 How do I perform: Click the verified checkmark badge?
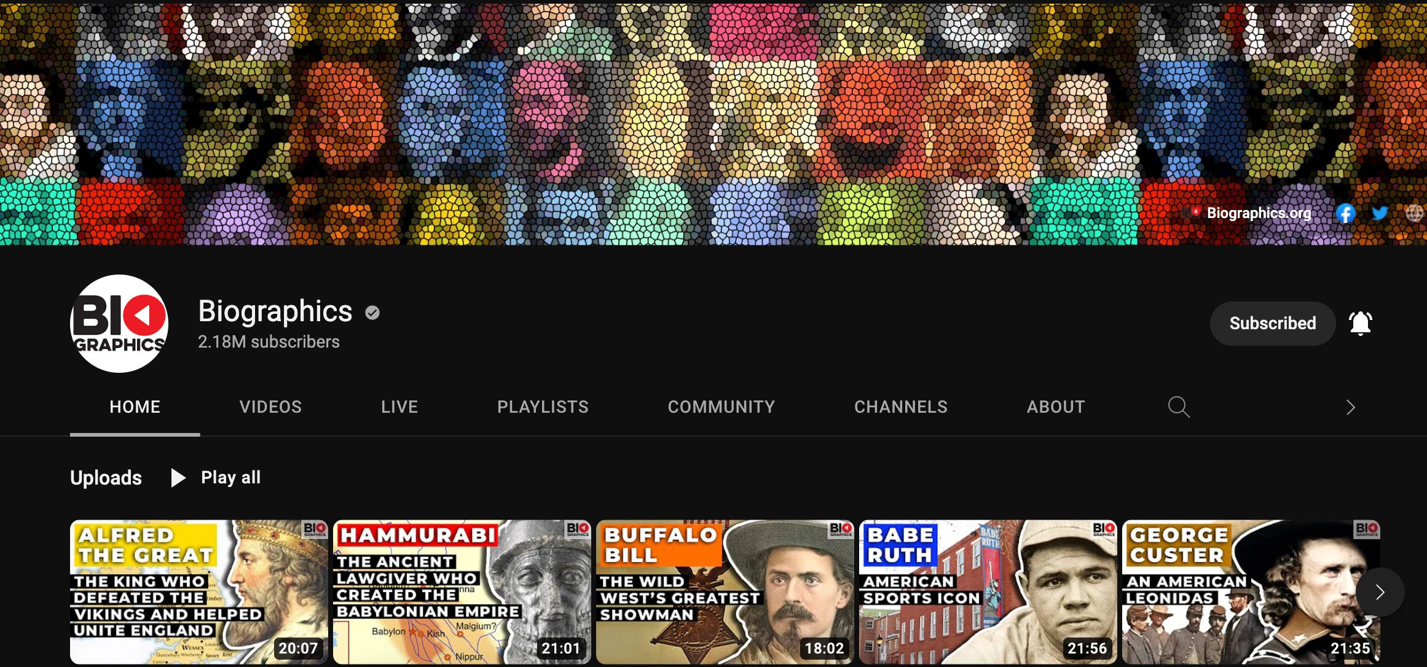pyautogui.click(x=372, y=313)
